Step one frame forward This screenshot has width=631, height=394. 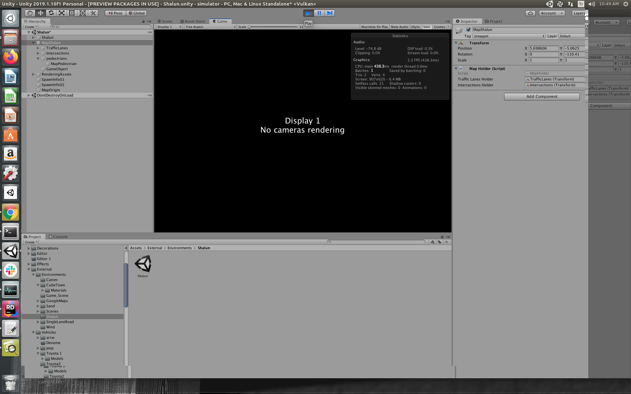(330, 13)
